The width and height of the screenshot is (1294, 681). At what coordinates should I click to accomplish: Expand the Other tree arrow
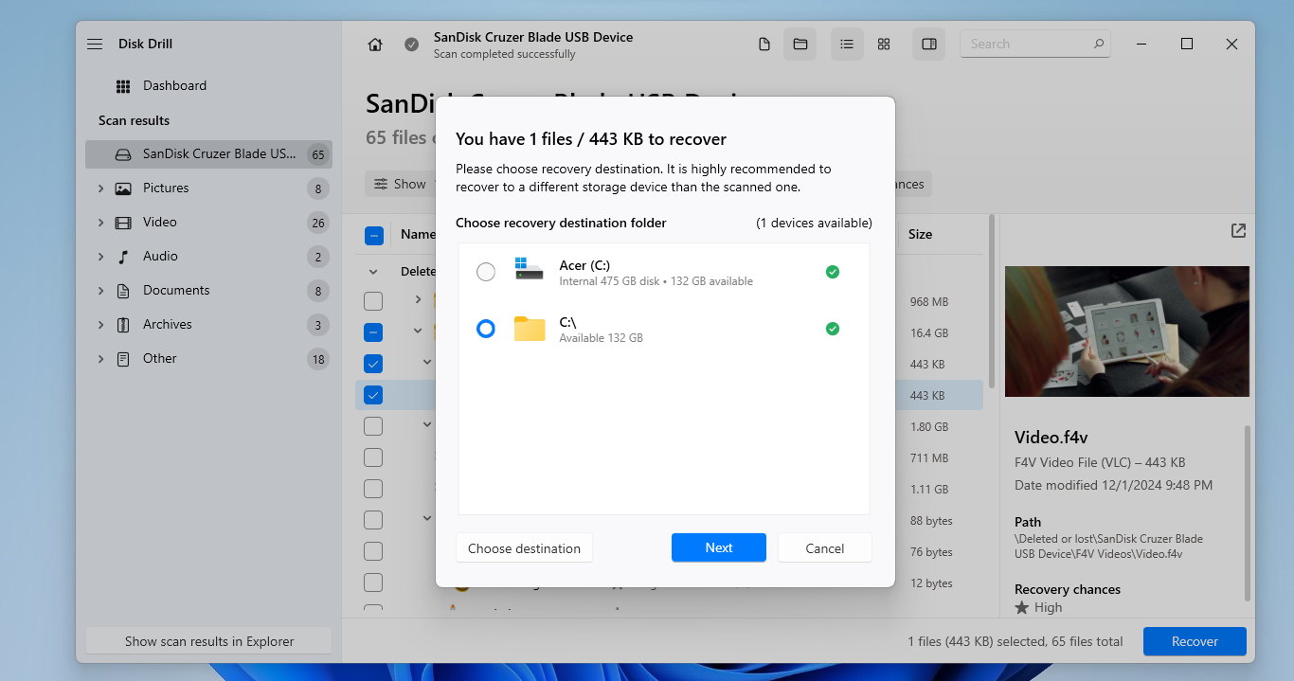[100, 359]
